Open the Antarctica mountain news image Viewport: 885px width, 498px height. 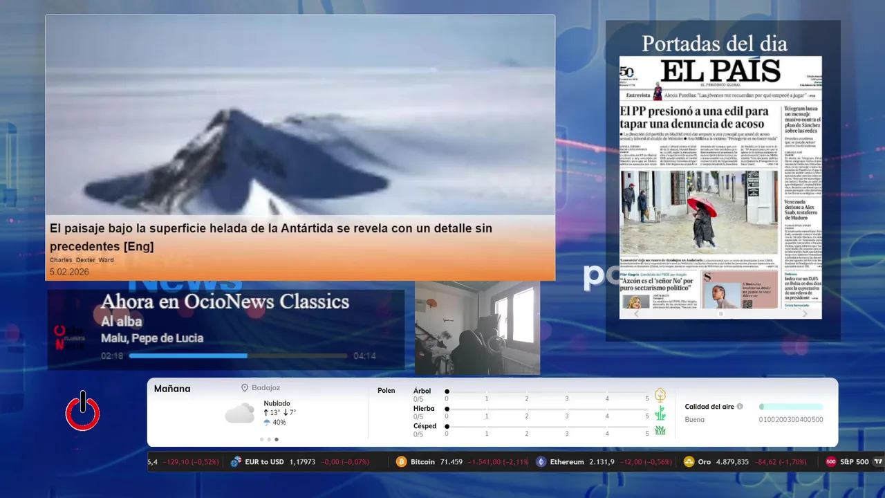pyautogui.click(x=300, y=115)
